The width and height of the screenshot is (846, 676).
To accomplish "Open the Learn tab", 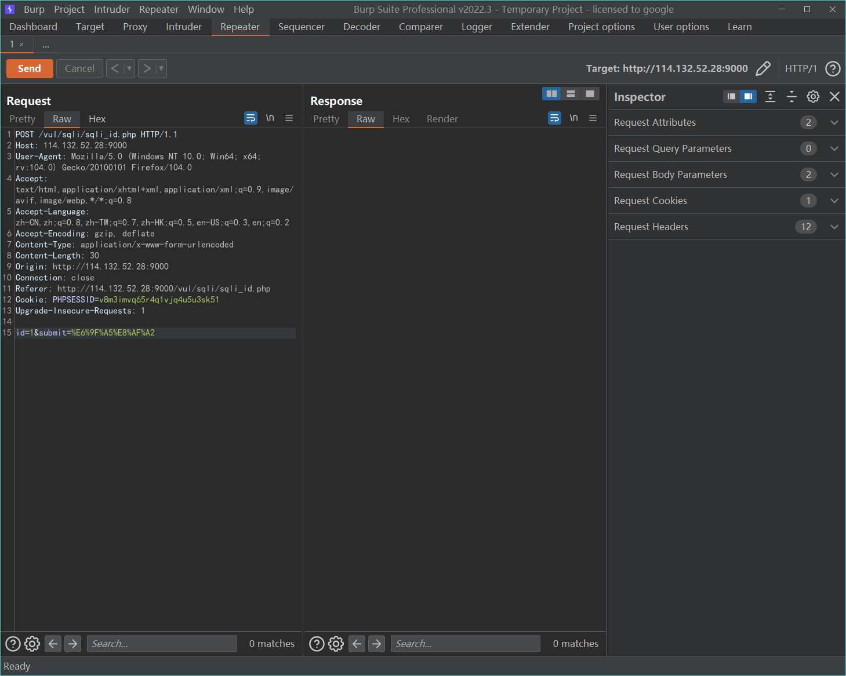I will (x=740, y=27).
